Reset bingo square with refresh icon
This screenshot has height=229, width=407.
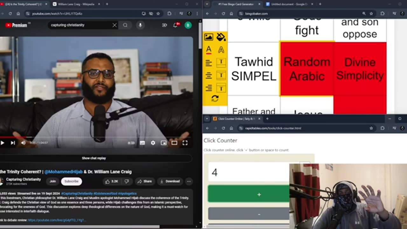215,99
